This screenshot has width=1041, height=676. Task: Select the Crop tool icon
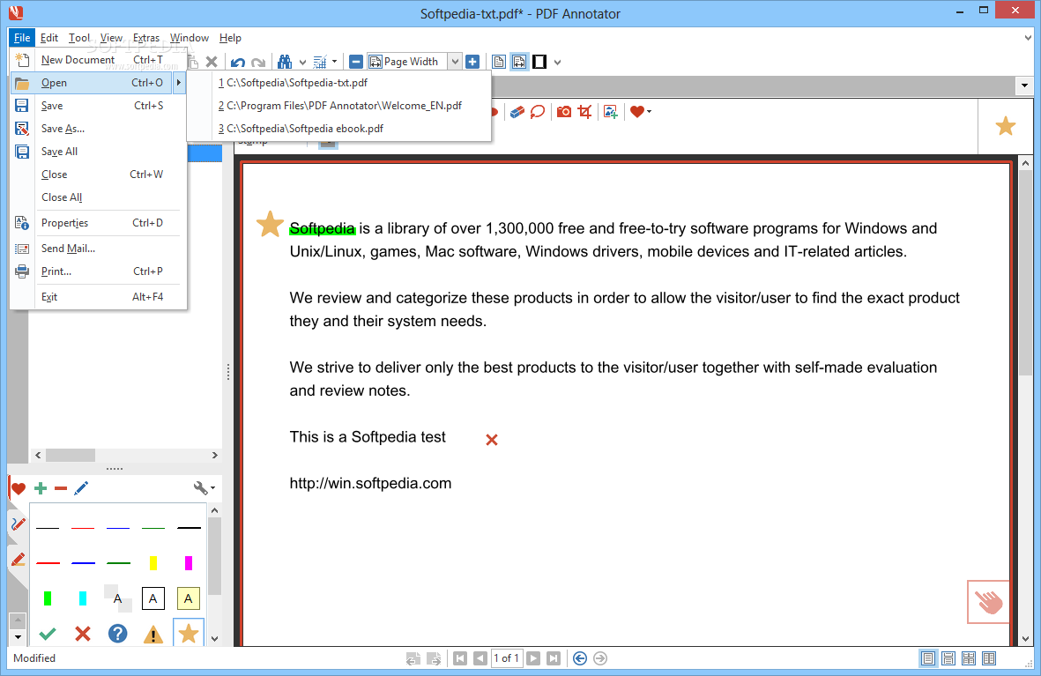(584, 112)
